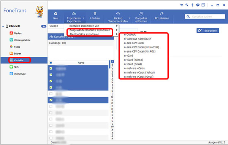Open the shopping cart icon

click(181, 5)
